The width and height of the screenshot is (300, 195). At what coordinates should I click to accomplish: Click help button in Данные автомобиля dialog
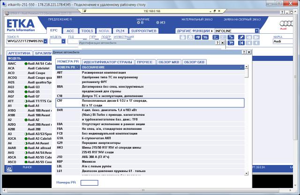(x=244, y=52)
